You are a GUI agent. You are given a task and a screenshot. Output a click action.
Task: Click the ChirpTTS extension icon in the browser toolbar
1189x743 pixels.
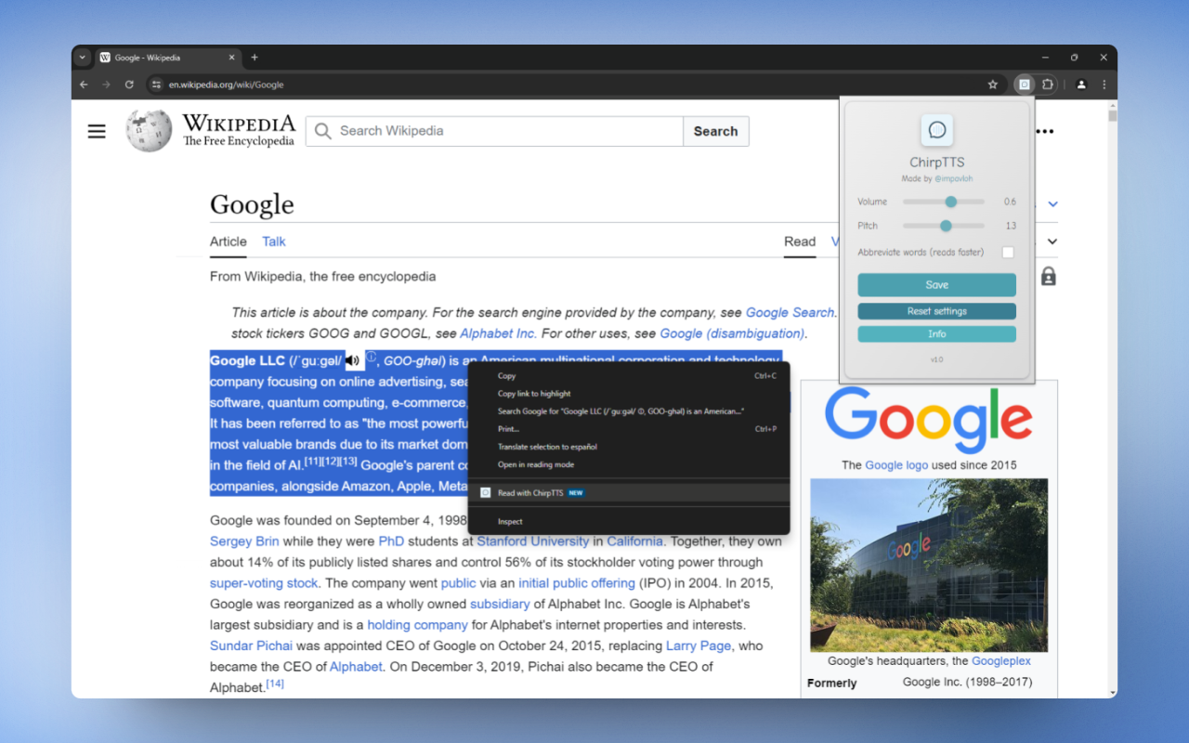click(1024, 85)
